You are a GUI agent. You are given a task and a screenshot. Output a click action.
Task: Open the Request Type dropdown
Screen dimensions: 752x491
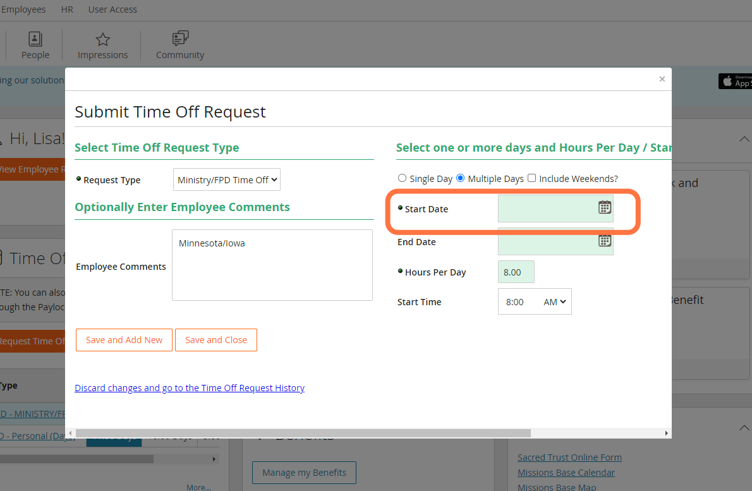(x=227, y=180)
